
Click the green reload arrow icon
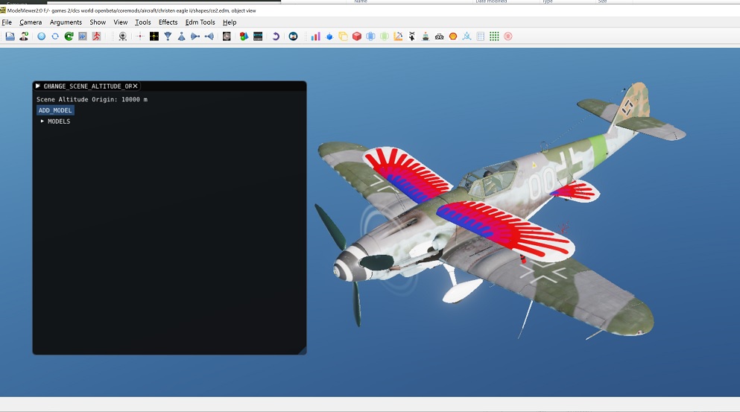[69, 37]
